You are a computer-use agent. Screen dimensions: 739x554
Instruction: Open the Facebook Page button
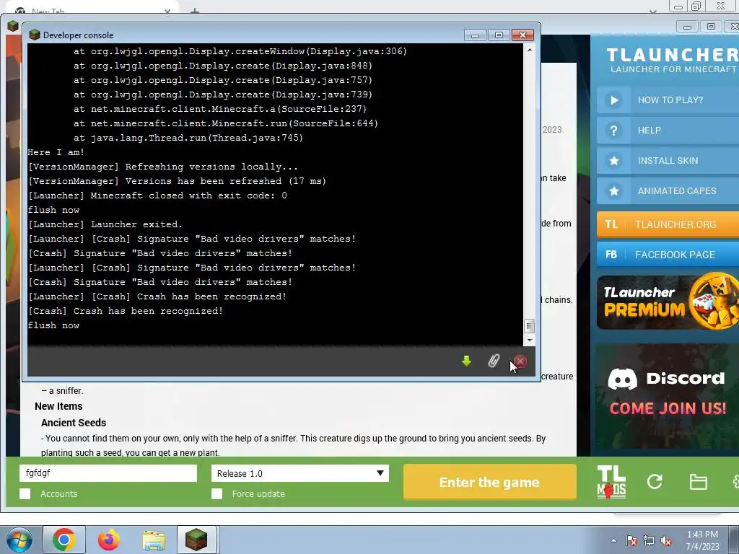point(668,255)
